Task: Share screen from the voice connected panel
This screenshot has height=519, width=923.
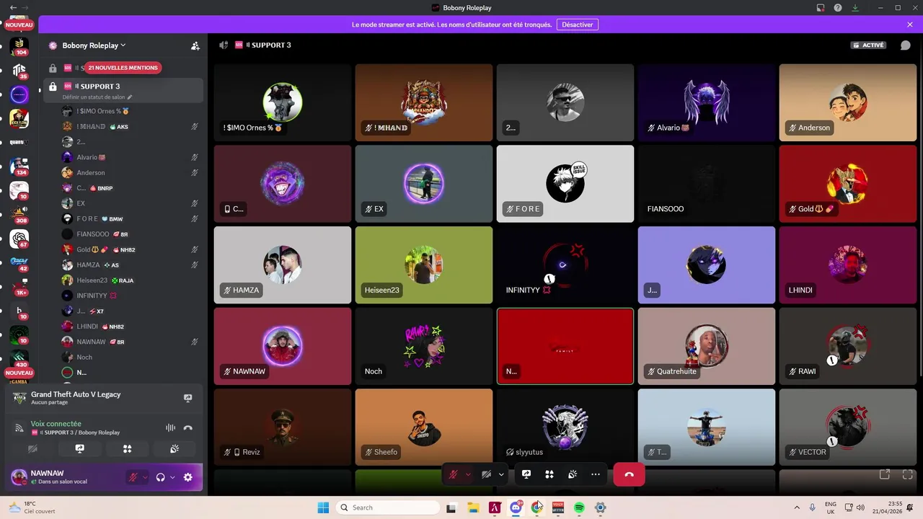Action: pos(79,448)
